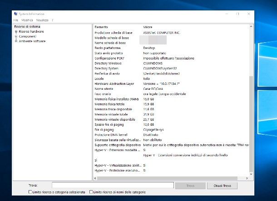
Task: Click the vertical scrollbar down arrow
Action: coord(252,173)
